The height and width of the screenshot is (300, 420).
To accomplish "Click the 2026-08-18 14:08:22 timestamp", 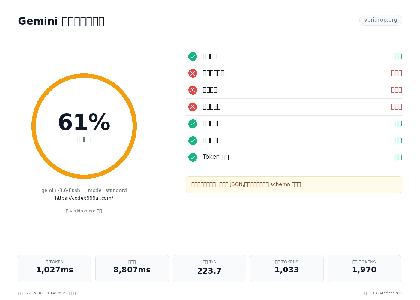I will (x=47, y=293).
